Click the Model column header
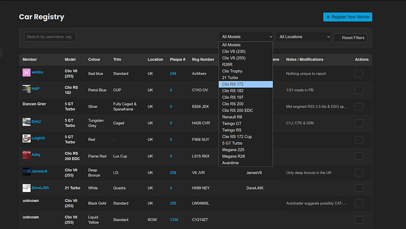This screenshot has height=229, width=406. tap(70, 59)
